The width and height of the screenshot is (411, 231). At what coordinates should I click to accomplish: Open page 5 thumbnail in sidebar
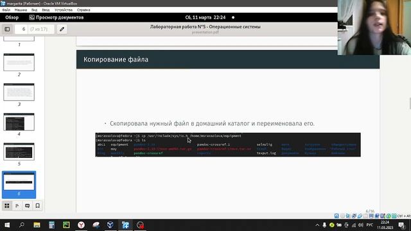pyautogui.click(x=19, y=151)
